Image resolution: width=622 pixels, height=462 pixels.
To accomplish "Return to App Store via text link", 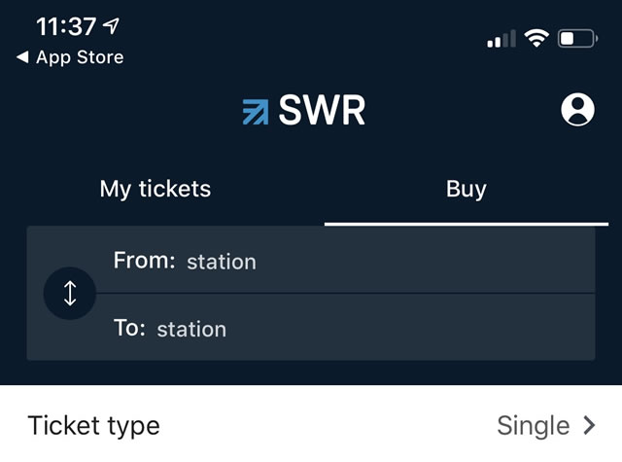I will [x=80, y=57].
